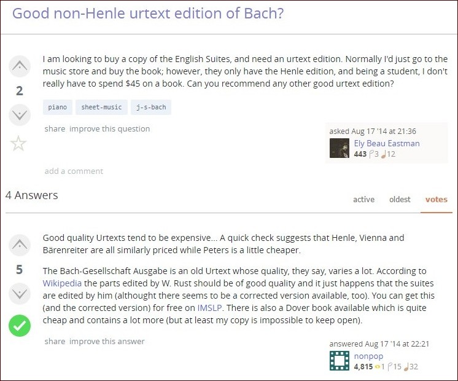Sort answers by votes
This screenshot has height=381, width=458.
(x=436, y=199)
